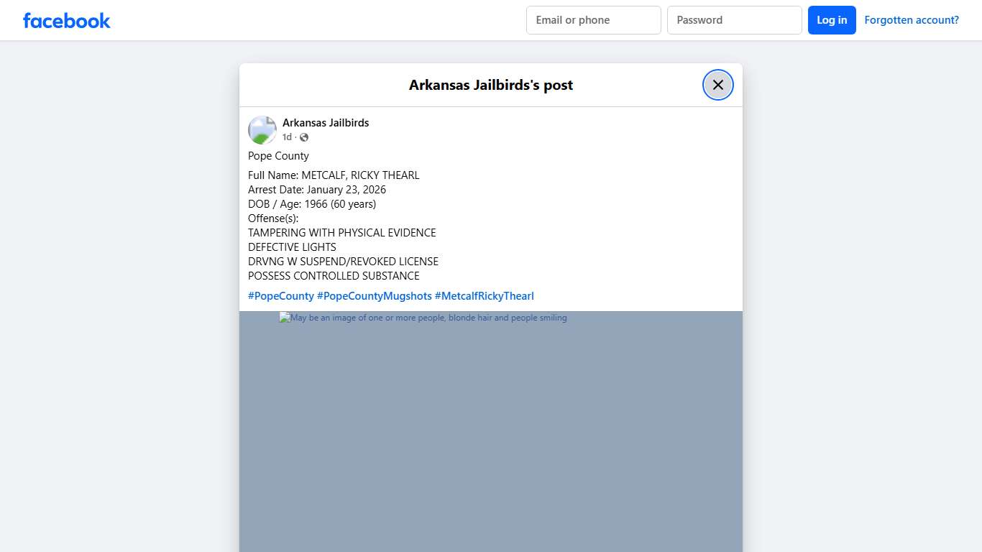This screenshot has width=982, height=552.
Task: Open the #PopeCountyMugshots hashtag
Action: click(x=374, y=296)
